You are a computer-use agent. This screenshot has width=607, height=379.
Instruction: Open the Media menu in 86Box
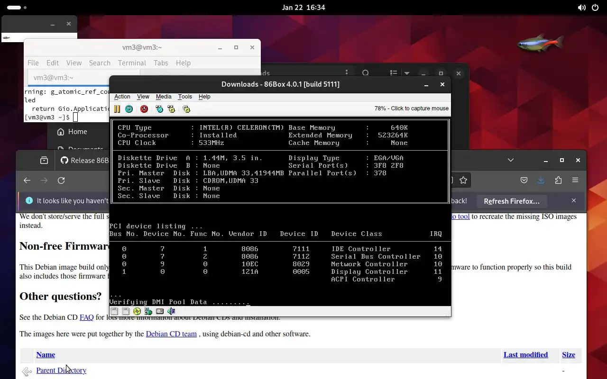click(x=164, y=97)
